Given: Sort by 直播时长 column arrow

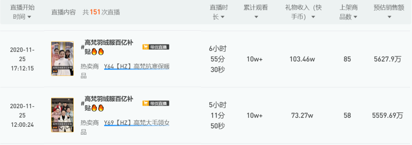Looking at the screenshot, I should pyautogui.click(x=222, y=17).
